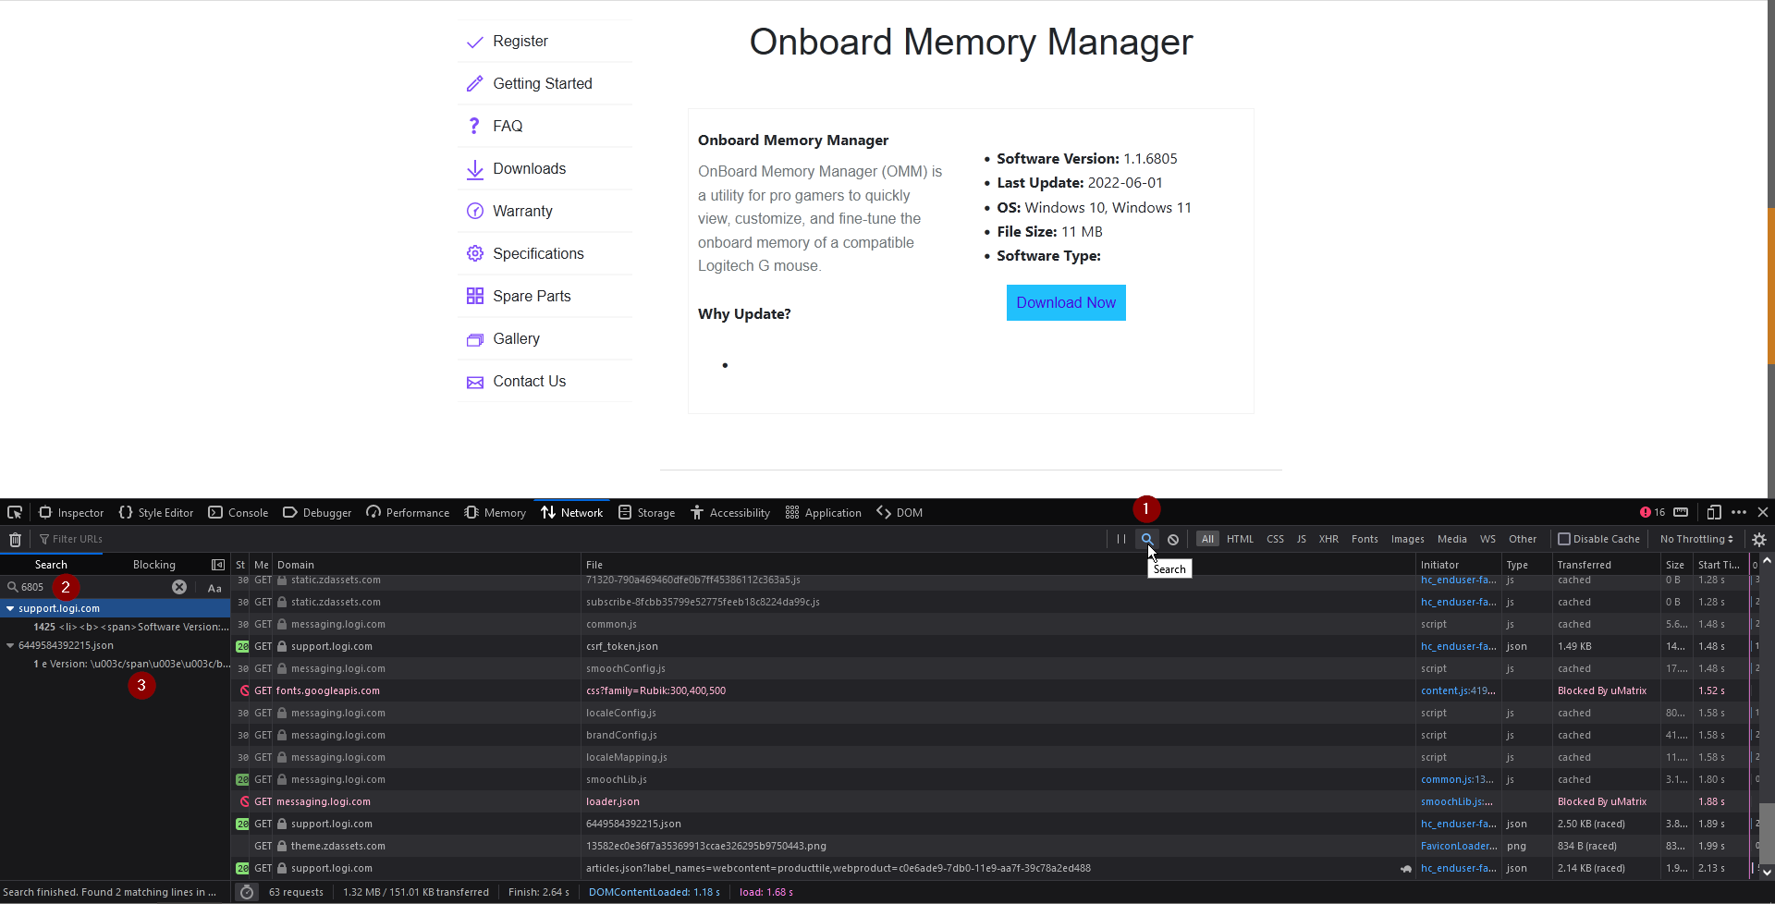Image resolution: width=1775 pixels, height=904 pixels.
Task: Click the Download Now button
Action: (1066, 302)
